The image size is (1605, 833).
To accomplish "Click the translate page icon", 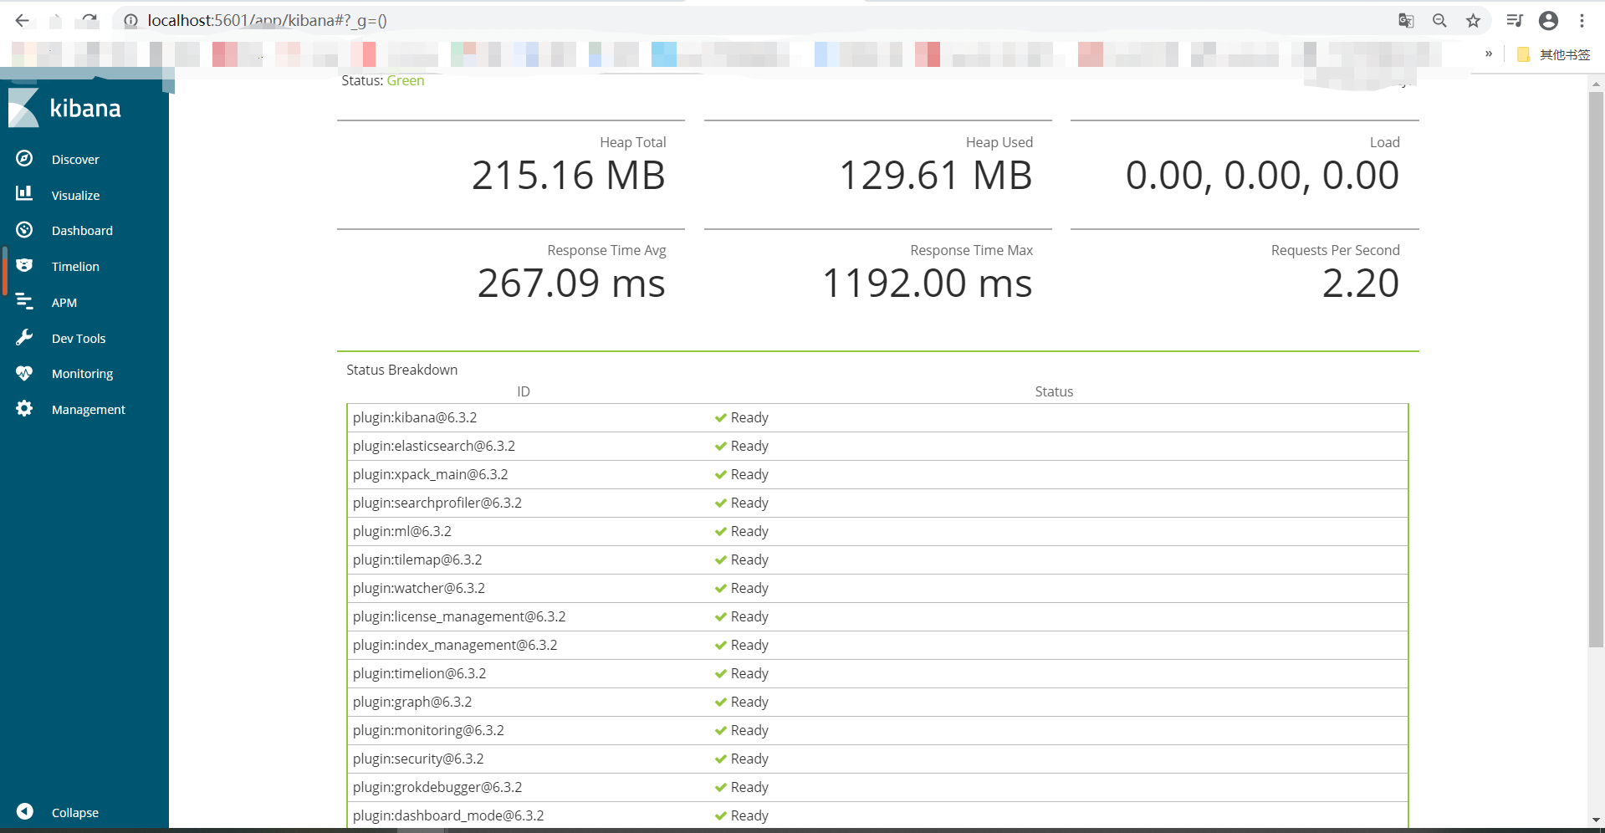I will point(1406,20).
